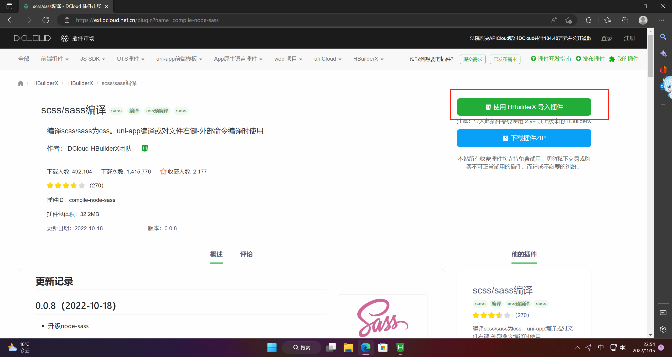Viewport: 672px width, 357px height.
Task: Switch to the 评论 tab
Action: (x=246, y=254)
